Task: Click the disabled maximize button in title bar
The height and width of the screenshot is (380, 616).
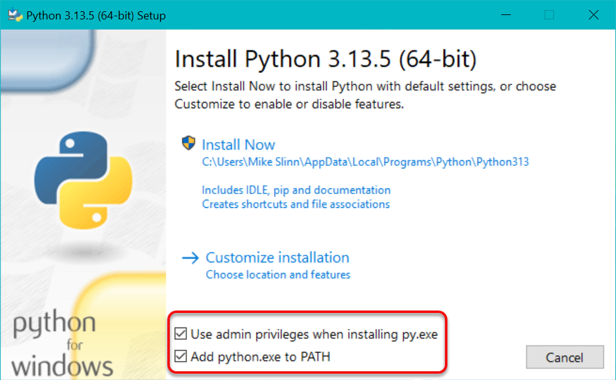Action: click(x=548, y=15)
